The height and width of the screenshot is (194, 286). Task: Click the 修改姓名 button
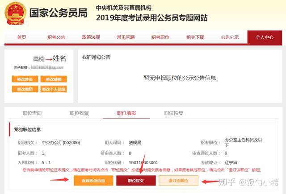[25, 79]
